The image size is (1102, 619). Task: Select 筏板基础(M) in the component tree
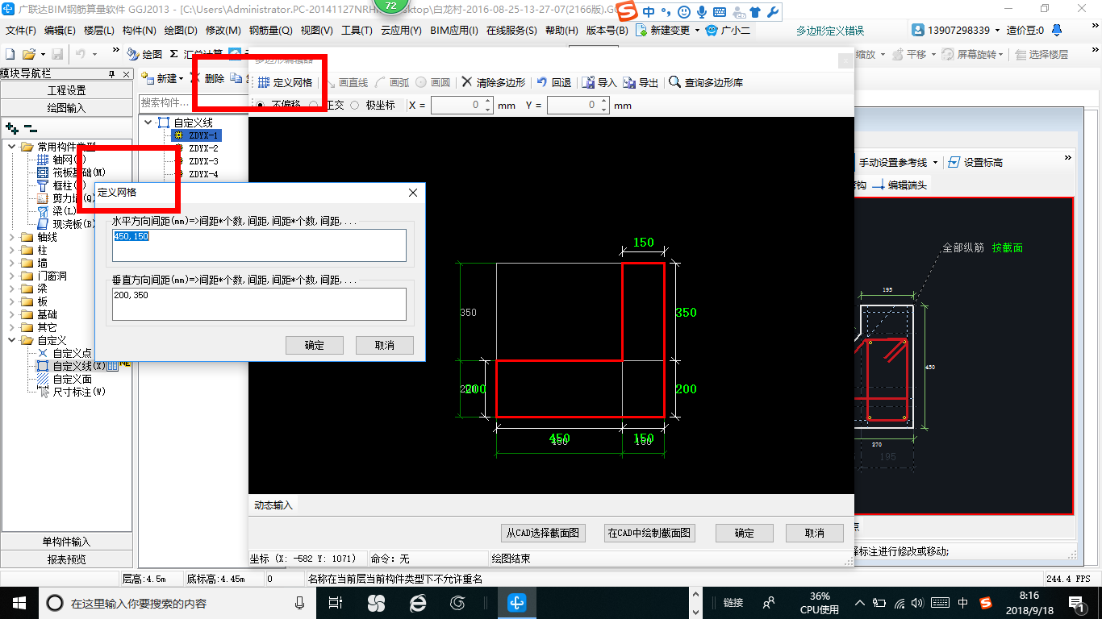[x=79, y=172]
